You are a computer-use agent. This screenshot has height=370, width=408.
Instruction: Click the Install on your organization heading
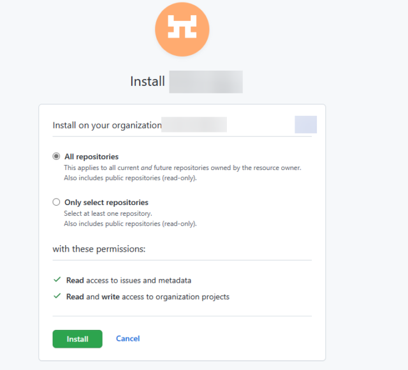click(x=107, y=125)
